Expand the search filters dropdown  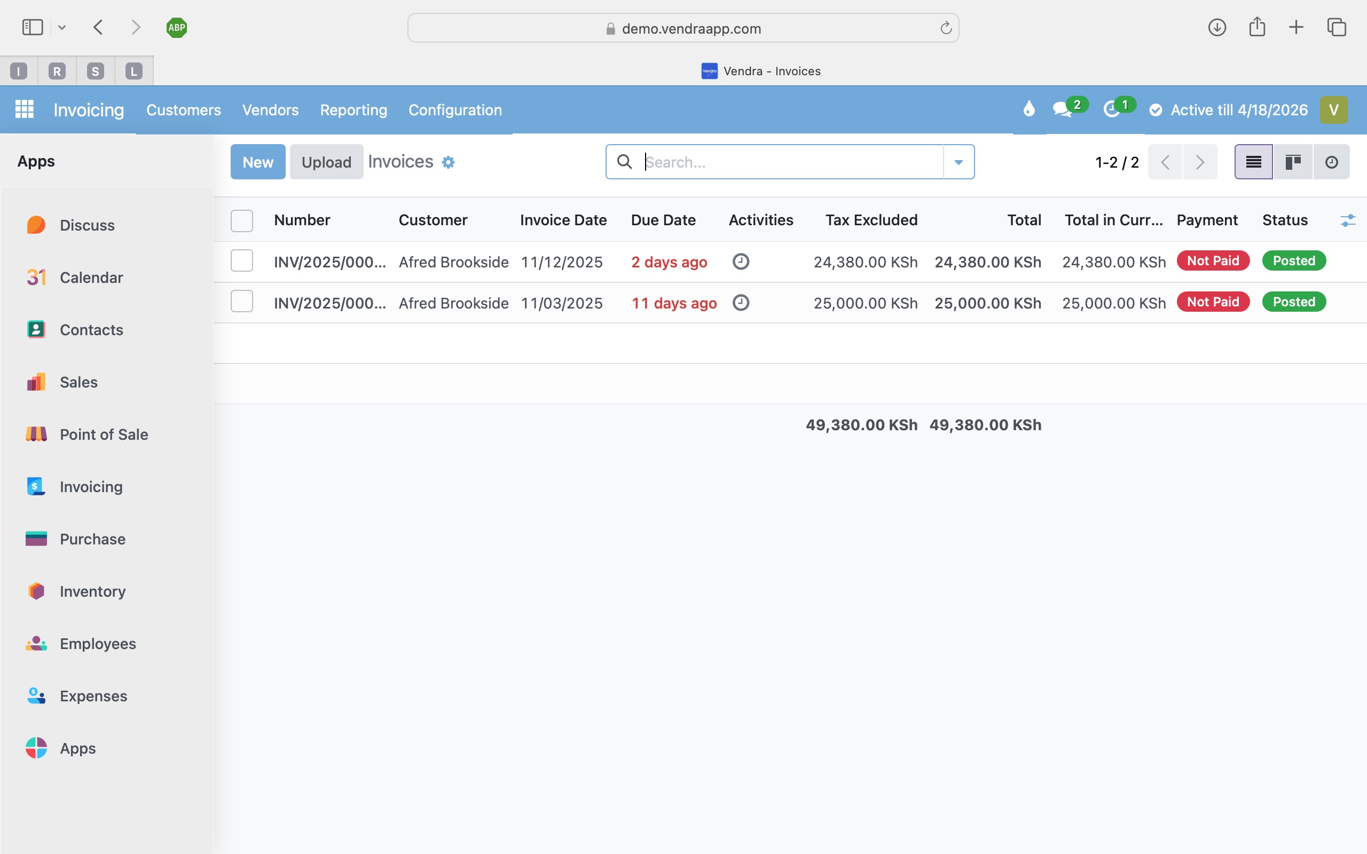click(x=957, y=162)
